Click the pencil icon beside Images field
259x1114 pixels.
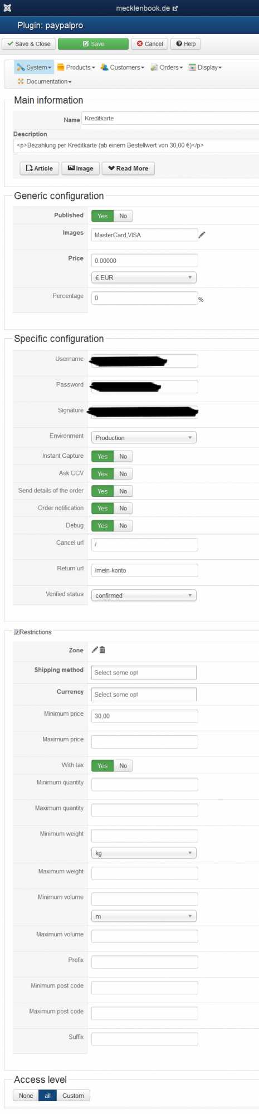coord(202,235)
